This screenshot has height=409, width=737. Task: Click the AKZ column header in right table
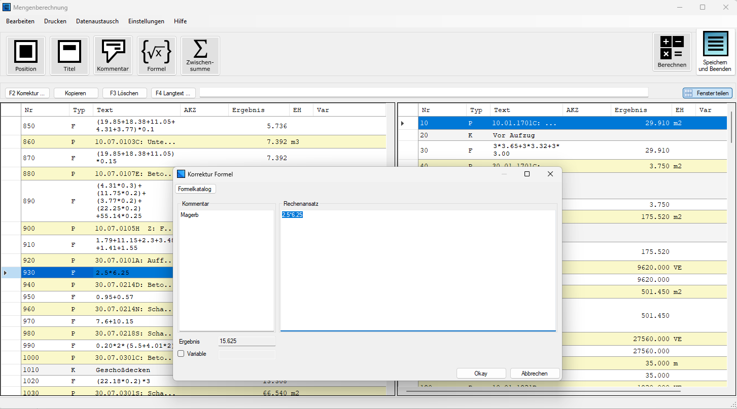point(587,110)
